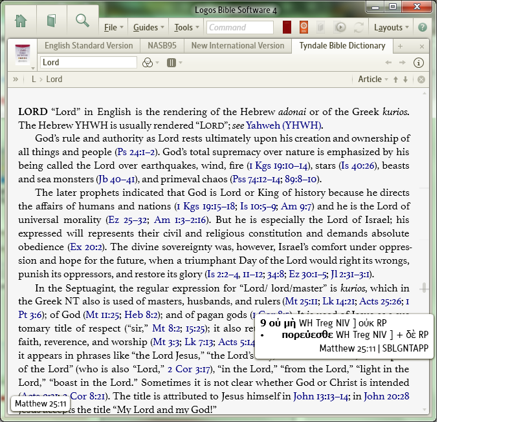Select the Tyndale Bible Dictionary tab
530x422 pixels.
click(x=342, y=46)
